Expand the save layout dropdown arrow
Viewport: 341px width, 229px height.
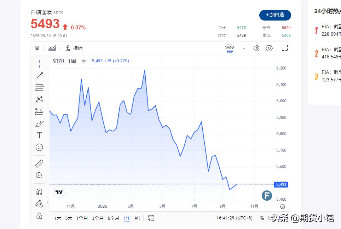coord(244,48)
